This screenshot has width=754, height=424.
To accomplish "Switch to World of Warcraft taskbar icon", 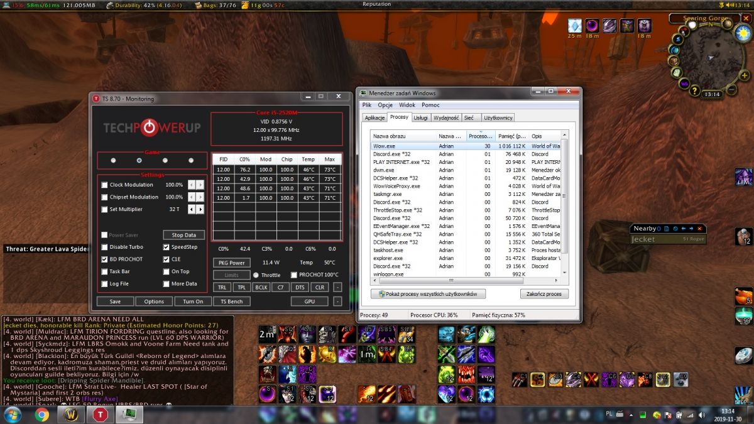I will (71, 414).
